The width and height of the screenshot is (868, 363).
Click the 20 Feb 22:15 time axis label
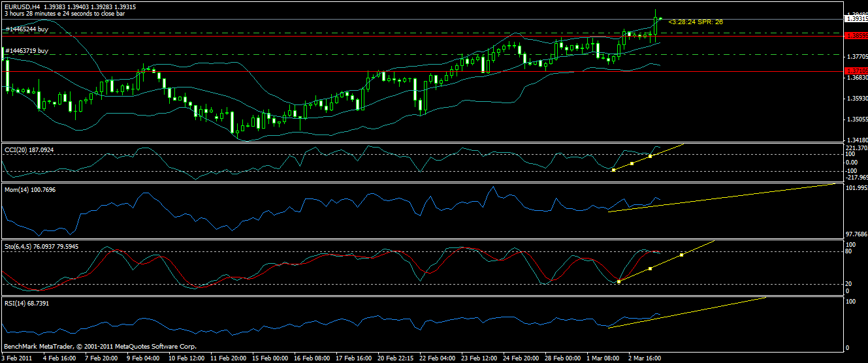pos(395,358)
